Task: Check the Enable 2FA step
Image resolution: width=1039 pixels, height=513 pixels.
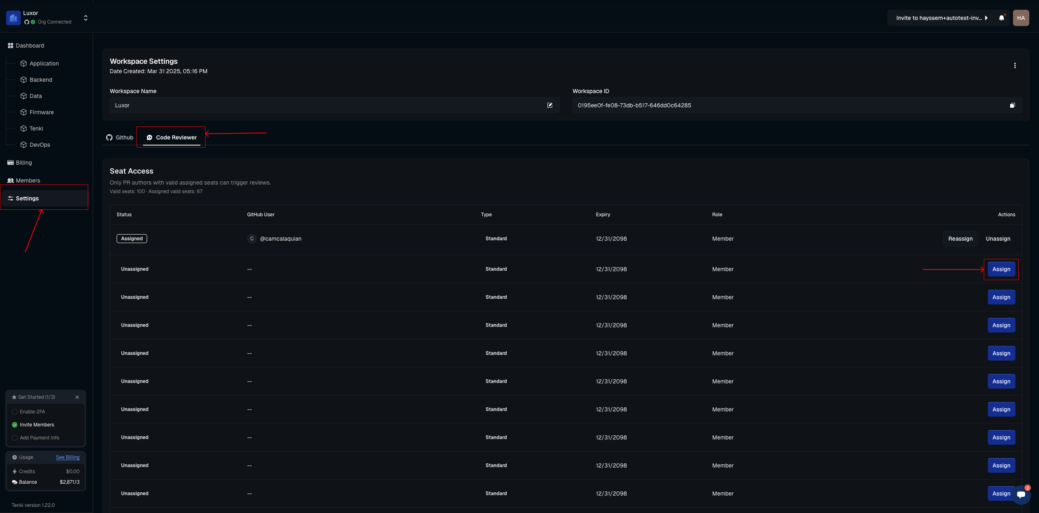Action: tap(15, 412)
